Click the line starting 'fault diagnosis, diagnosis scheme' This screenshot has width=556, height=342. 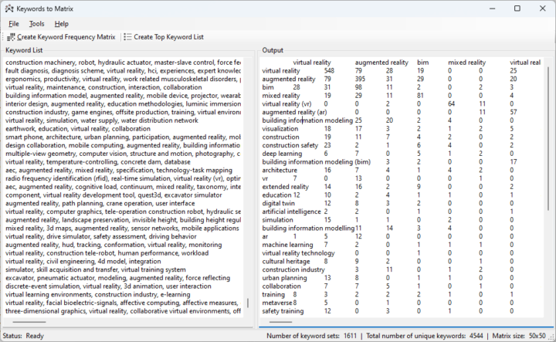click(x=123, y=70)
